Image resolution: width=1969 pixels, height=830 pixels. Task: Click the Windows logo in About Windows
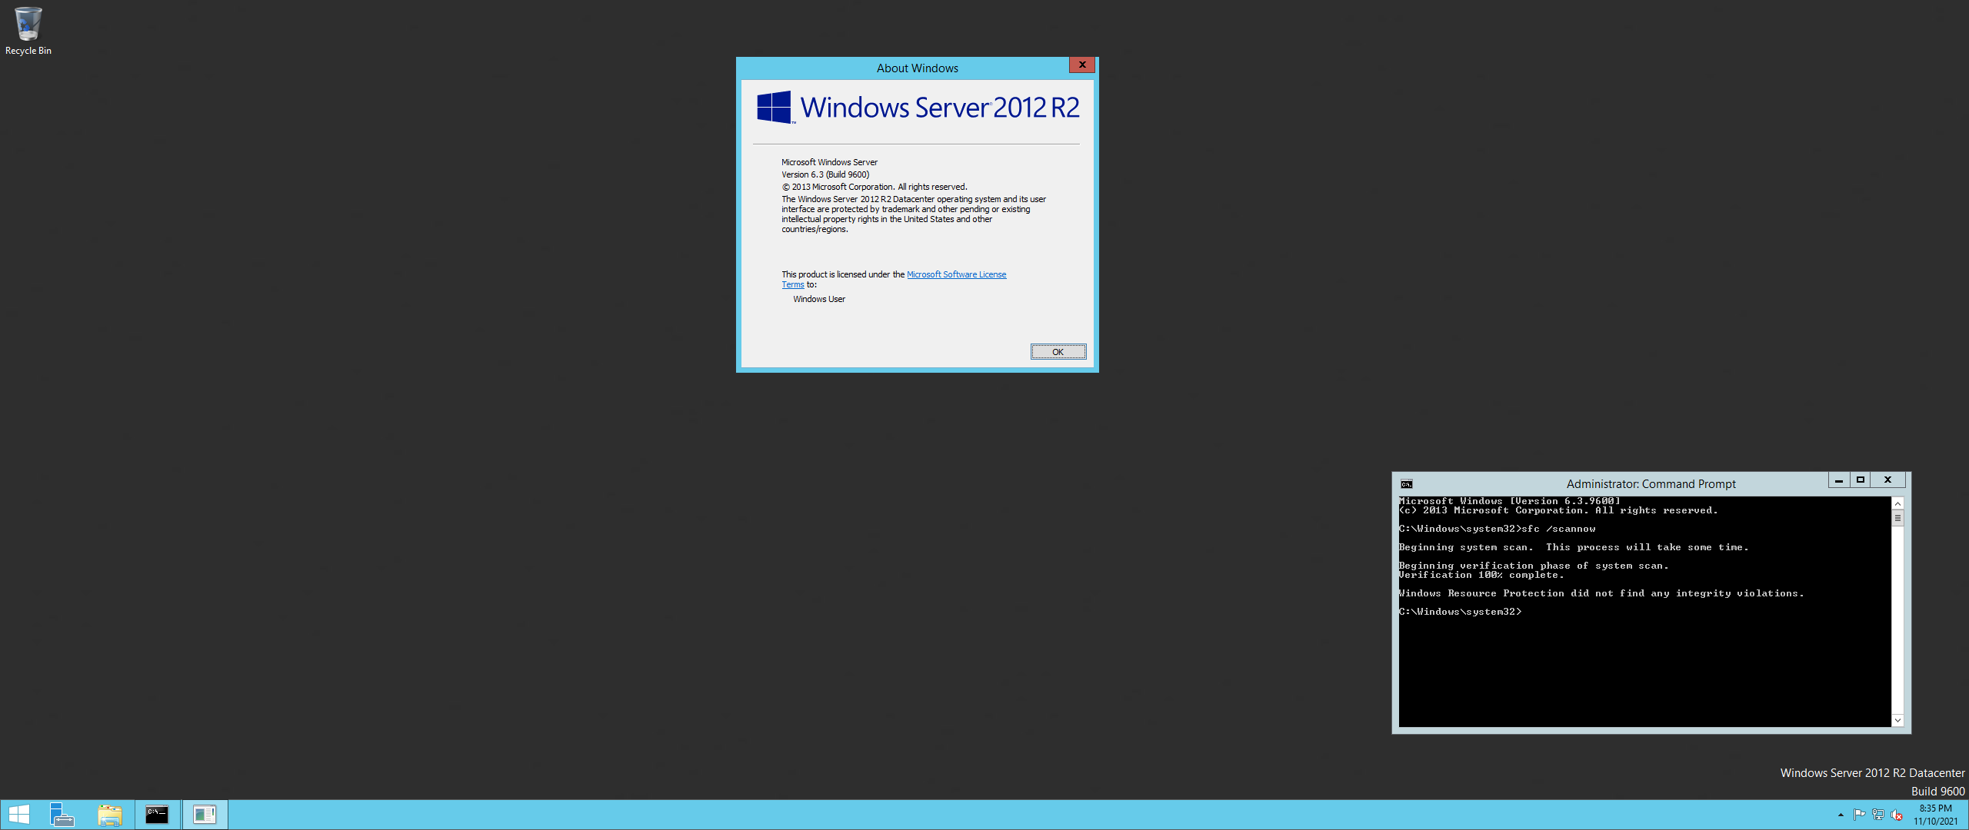(774, 108)
